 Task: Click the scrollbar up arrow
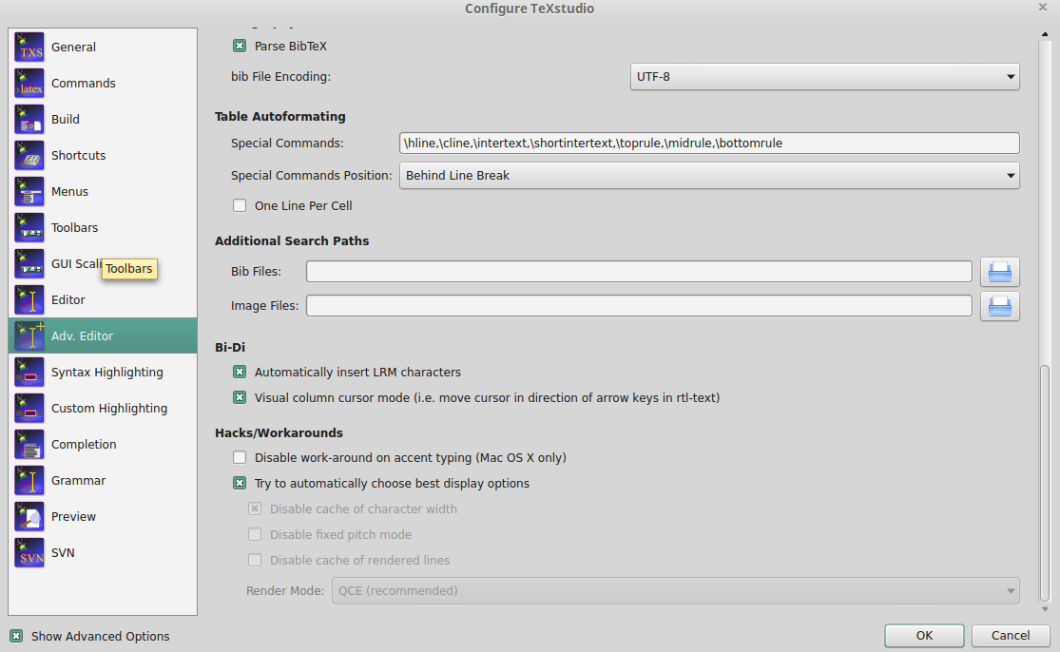click(1045, 34)
